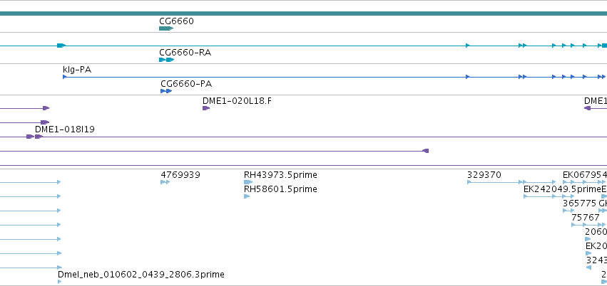
Task: Select the reverse purple arrow mid-track
Action: pyautogui.click(x=425, y=151)
